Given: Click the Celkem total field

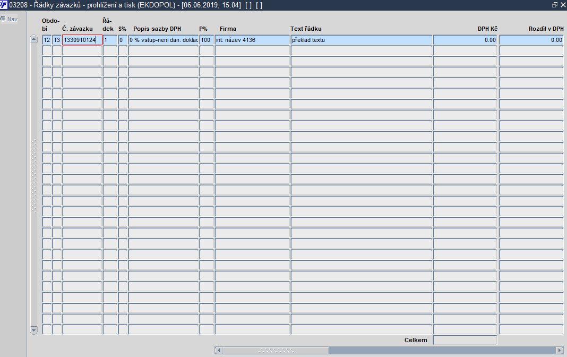Looking at the screenshot, I should coord(465,340).
